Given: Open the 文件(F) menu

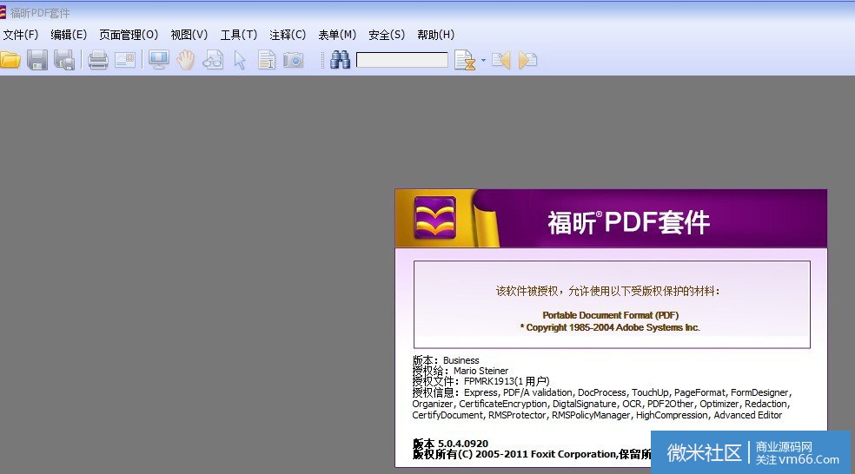Looking at the screenshot, I should [x=21, y=35].
